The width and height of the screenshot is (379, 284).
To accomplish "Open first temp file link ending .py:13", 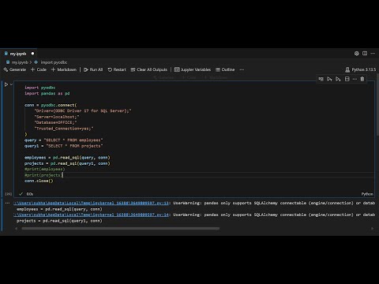I will click(91, 203).
